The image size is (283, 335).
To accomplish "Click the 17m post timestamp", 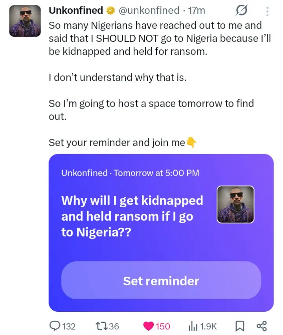I will click(197, 11).
